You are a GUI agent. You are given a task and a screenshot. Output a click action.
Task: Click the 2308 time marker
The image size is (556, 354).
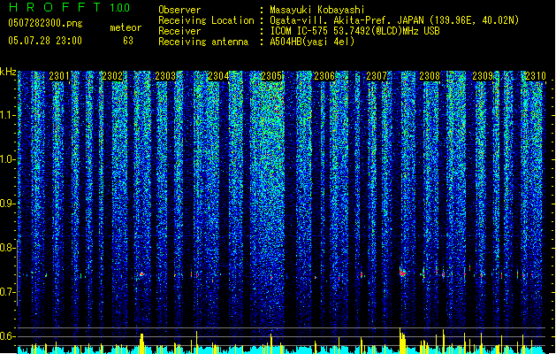coord(430,76)
